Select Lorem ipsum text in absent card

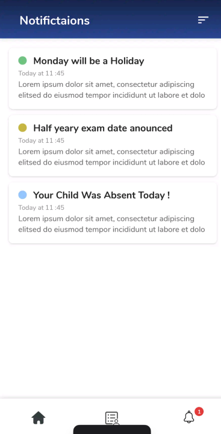tap(112, 224)
